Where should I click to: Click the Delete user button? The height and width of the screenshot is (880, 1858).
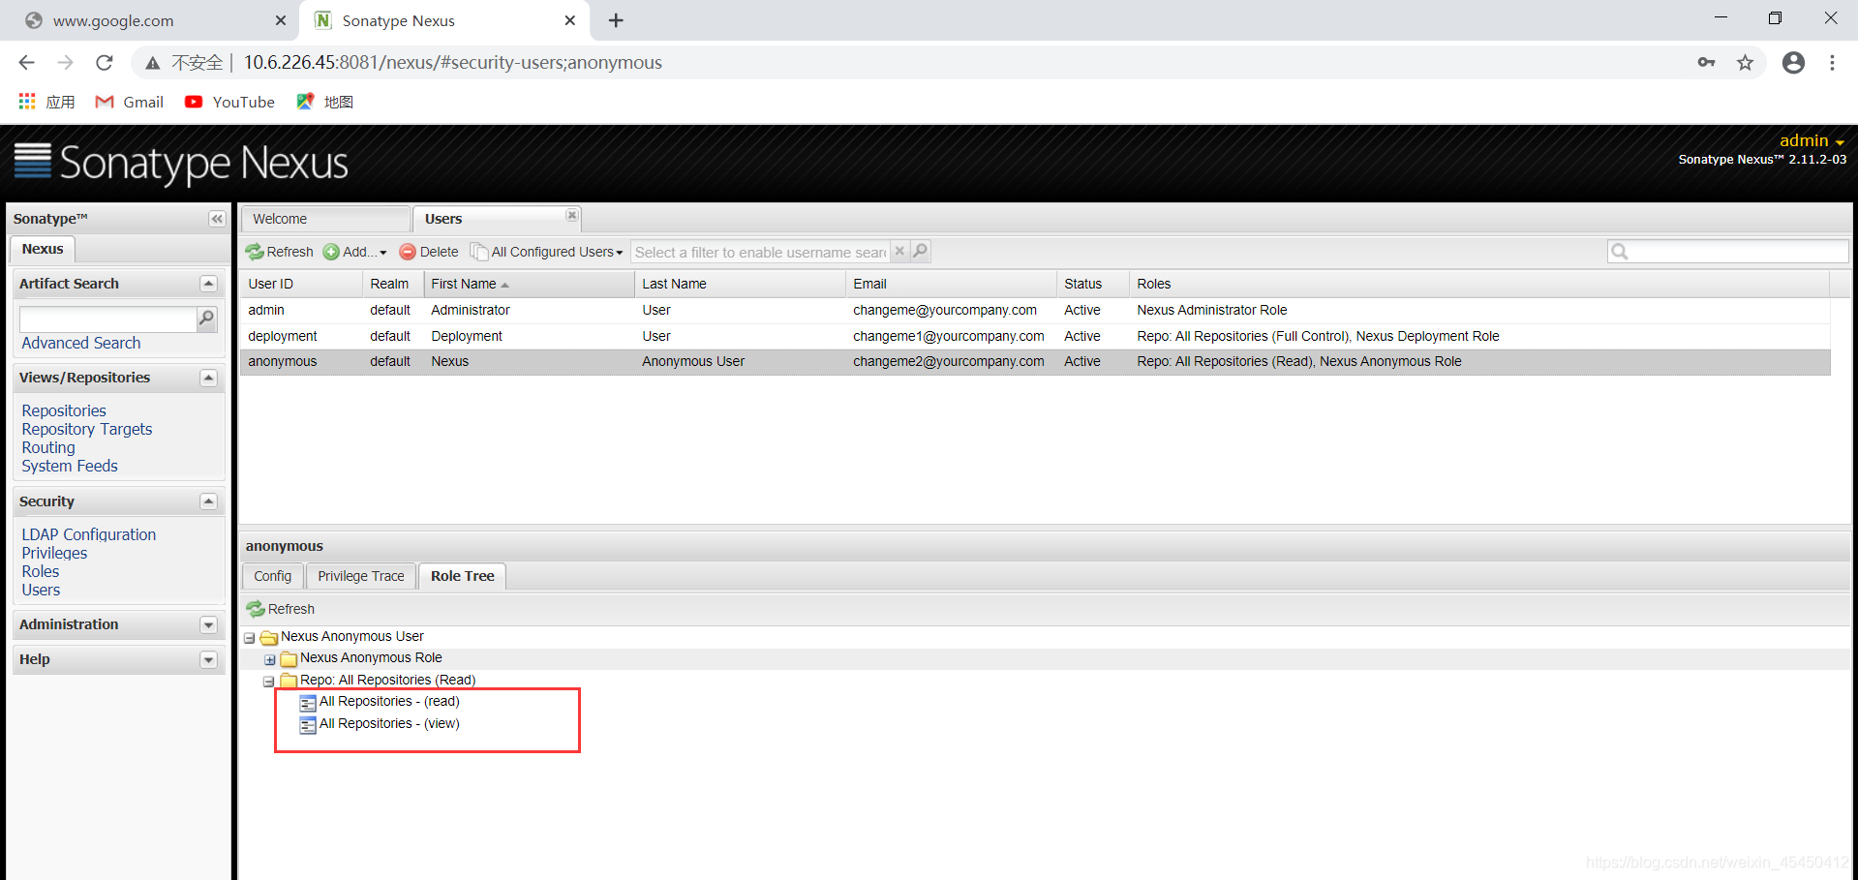[429, 252]
